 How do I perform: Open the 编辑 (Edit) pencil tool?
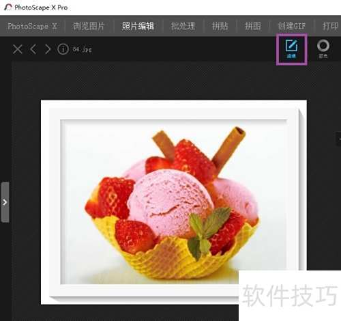[x=292, y=49]
